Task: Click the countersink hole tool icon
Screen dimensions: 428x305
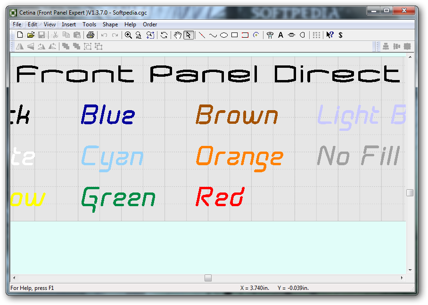Action: coord(270,35)
